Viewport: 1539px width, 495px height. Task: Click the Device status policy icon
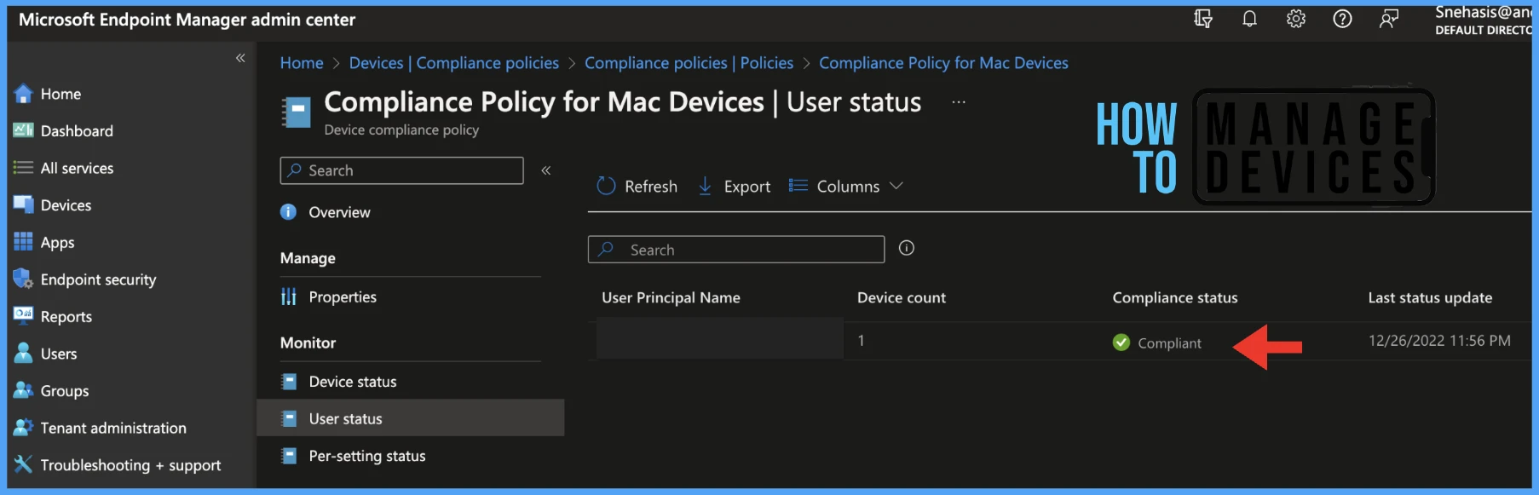pyautogui.click(x=289, y=382)
